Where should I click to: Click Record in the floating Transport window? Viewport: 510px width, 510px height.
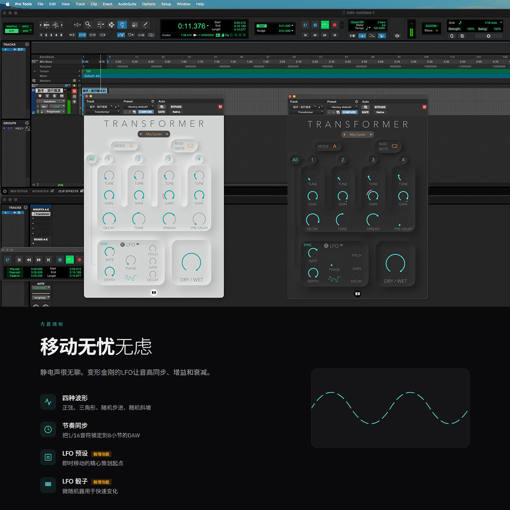pyautogui.click(x=79, y=260)
